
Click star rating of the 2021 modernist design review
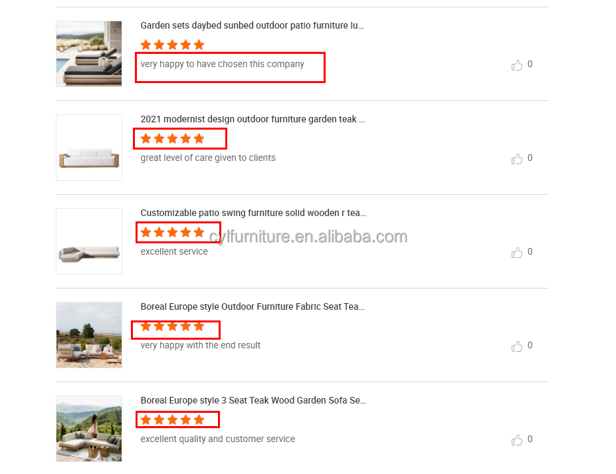173,139
